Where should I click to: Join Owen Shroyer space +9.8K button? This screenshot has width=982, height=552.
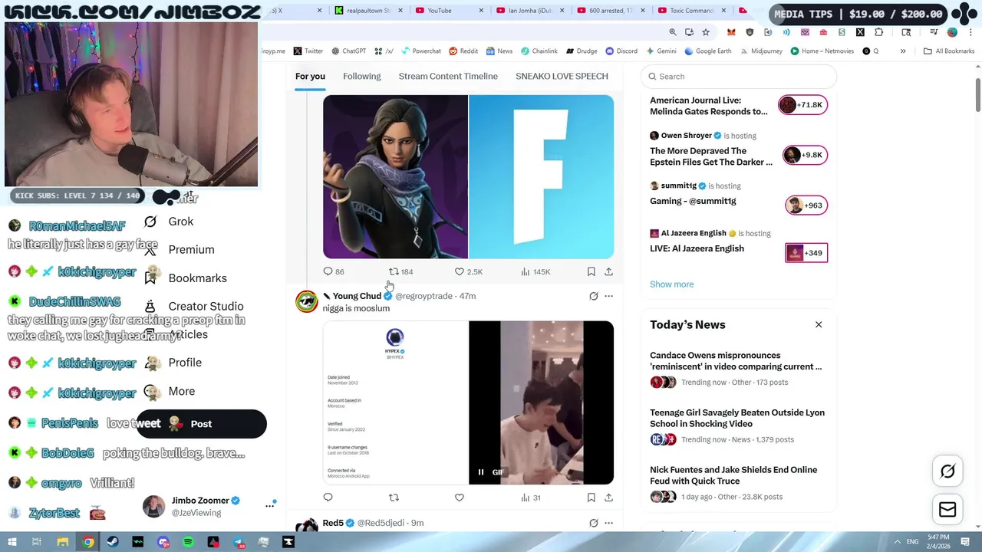tap(805, 155)
